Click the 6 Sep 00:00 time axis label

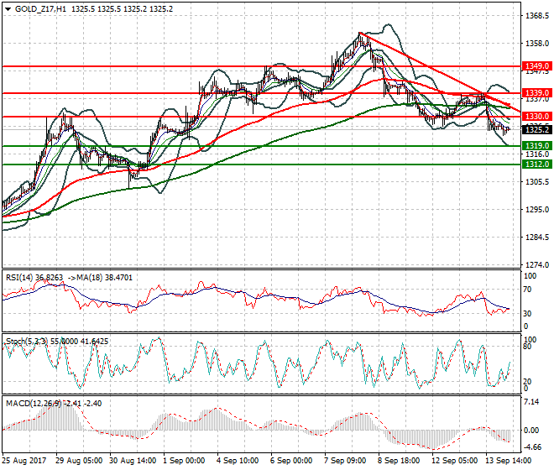pos(291,461)
